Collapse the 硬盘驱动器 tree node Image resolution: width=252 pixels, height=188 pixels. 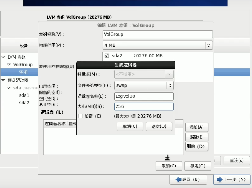tap(3, 80)
